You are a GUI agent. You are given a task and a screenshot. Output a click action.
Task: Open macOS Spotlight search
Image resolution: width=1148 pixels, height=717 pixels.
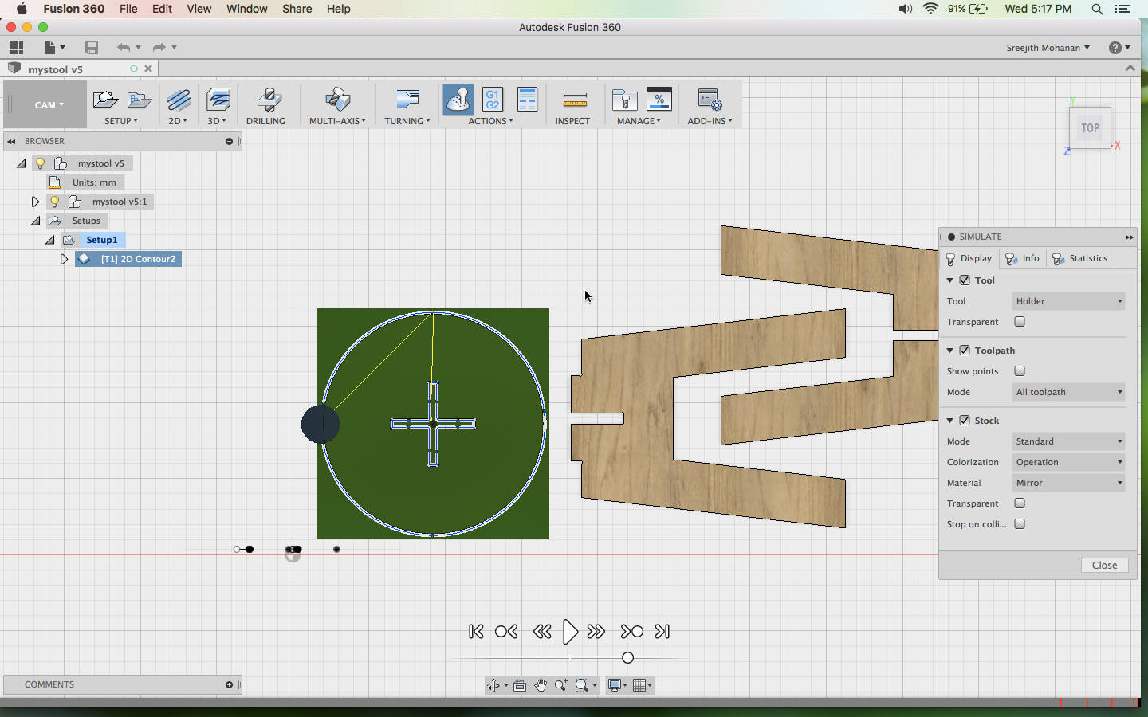(1097, 9)
